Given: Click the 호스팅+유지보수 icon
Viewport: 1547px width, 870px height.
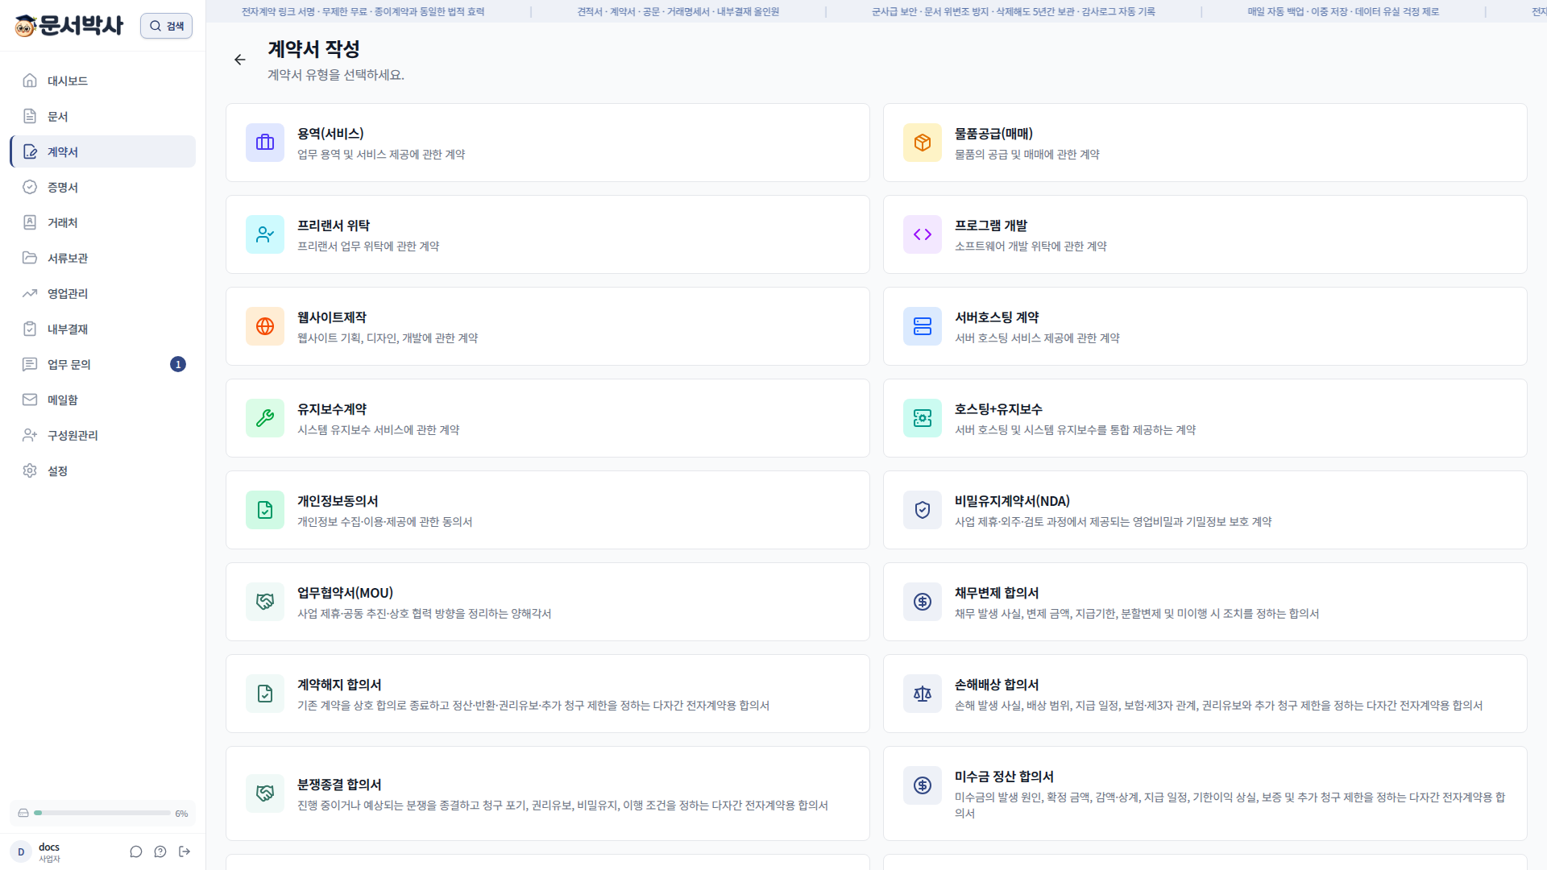Looking at the screenshot, I should [923, 418].
